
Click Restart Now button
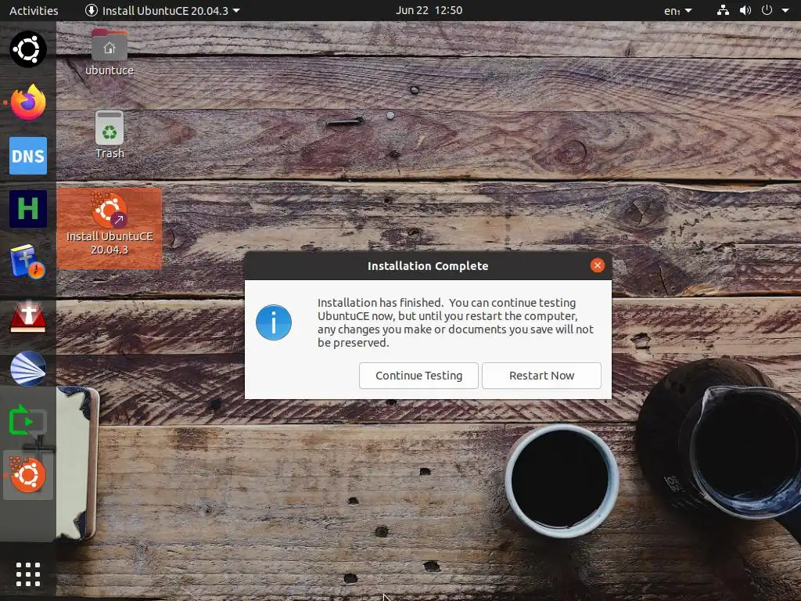pos(541,376)
